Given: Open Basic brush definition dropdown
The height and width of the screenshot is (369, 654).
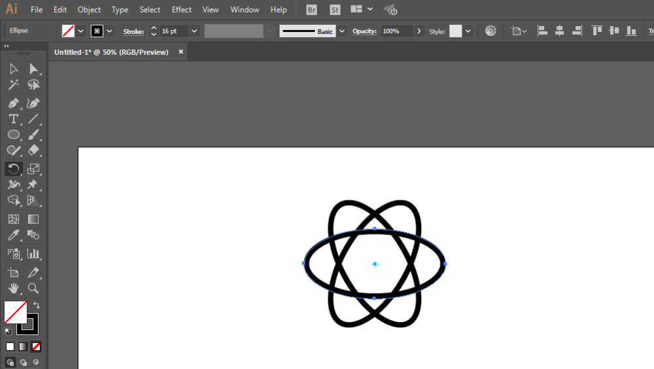Looking at the screenshot, I should (342, 31).
